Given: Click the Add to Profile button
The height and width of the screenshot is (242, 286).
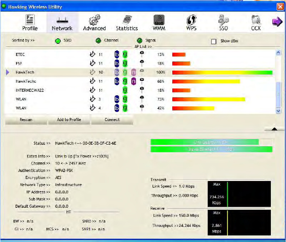Looking at the screenshot, I should 69,119.
